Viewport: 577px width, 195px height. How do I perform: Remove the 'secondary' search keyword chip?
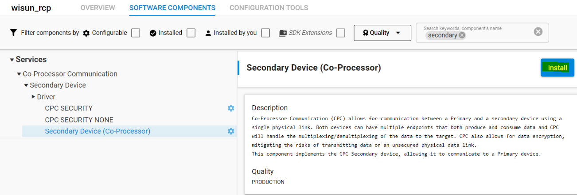pyautogui.click(x=462, y=35)
